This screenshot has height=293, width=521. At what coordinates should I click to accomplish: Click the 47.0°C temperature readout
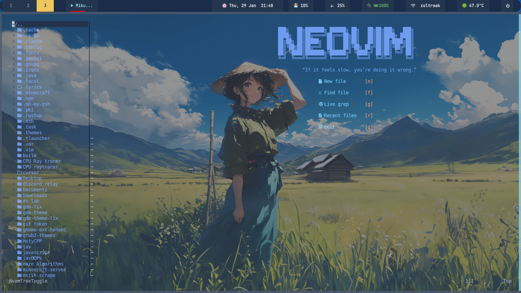pyautogui.click(x=476, y=5)
